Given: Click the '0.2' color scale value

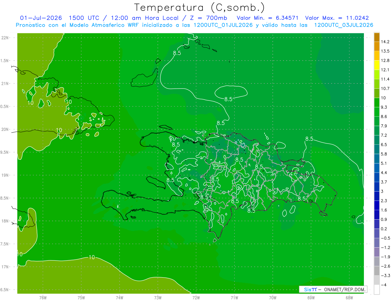Looking at the screenshot, I should [x=384, y=229].
